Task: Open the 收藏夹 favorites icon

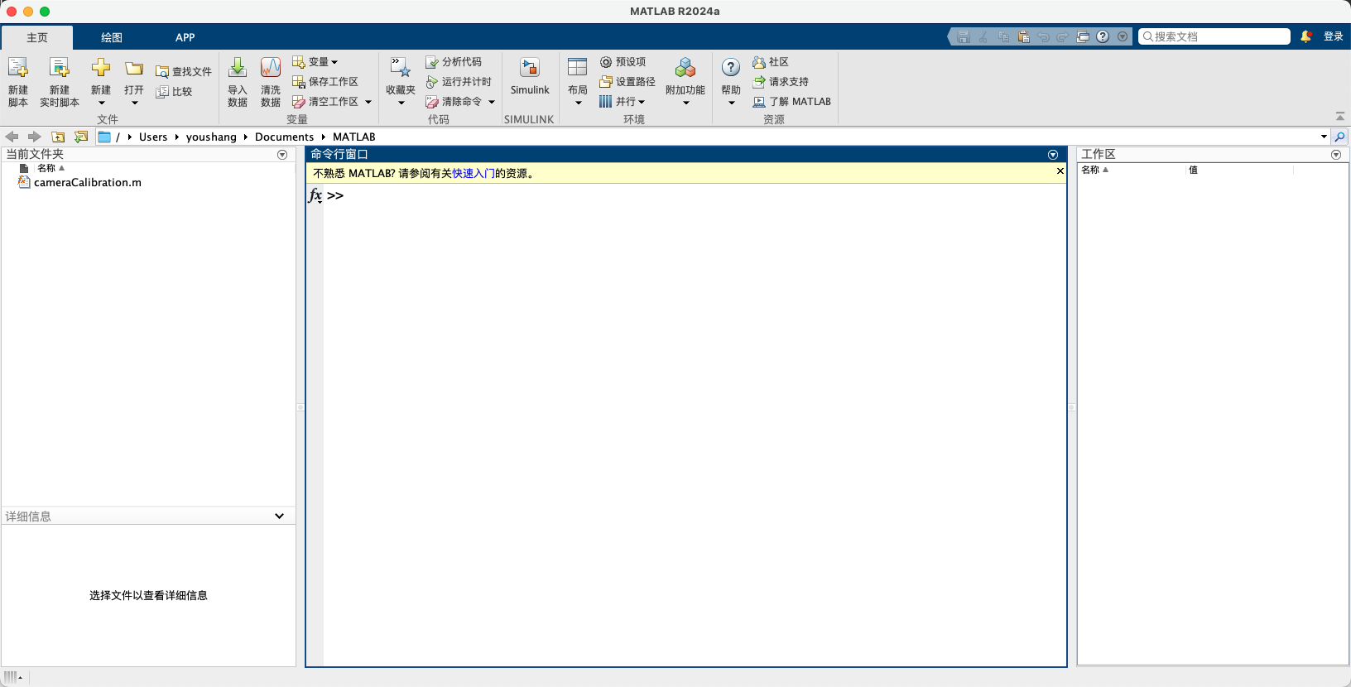Action: 401,68
